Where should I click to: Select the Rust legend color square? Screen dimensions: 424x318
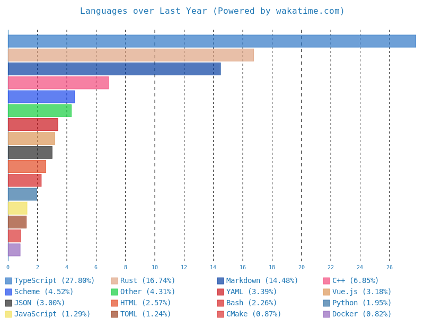click(x=115, y=280)
